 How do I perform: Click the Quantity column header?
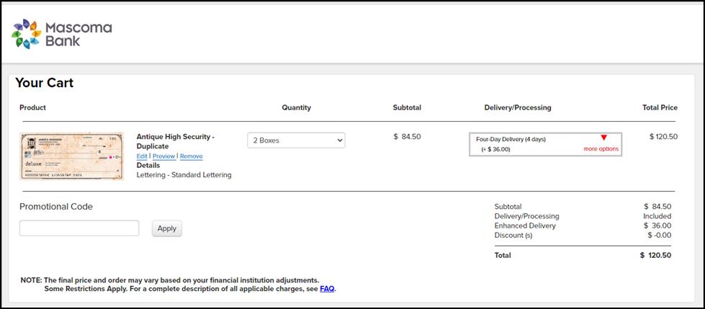296,108
